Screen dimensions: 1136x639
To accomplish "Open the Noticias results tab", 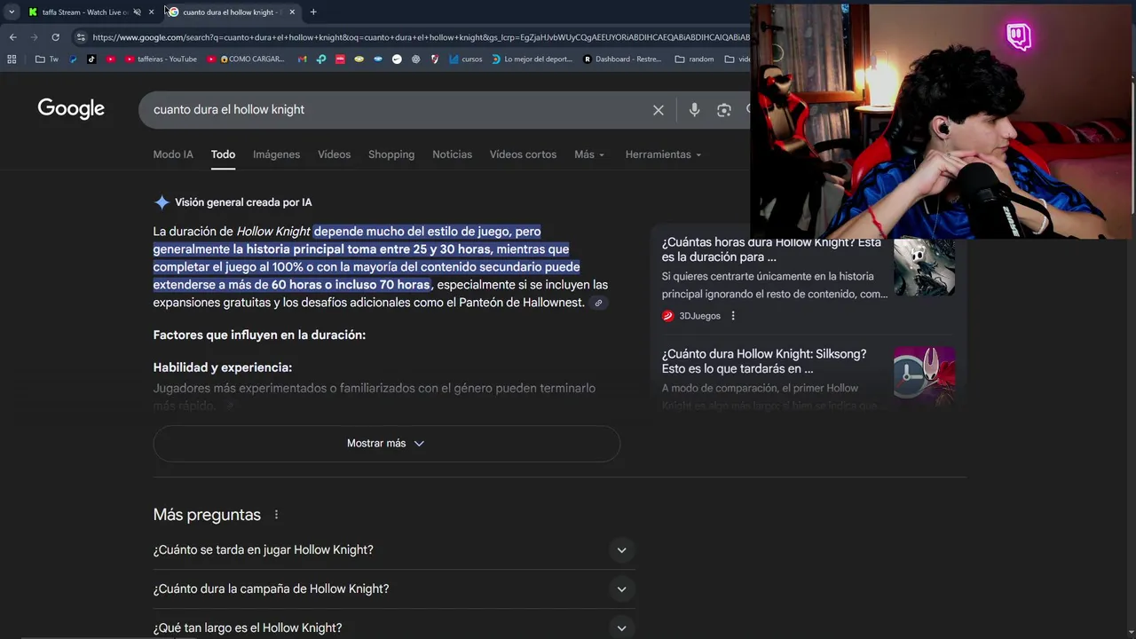I will click(452, 154).
